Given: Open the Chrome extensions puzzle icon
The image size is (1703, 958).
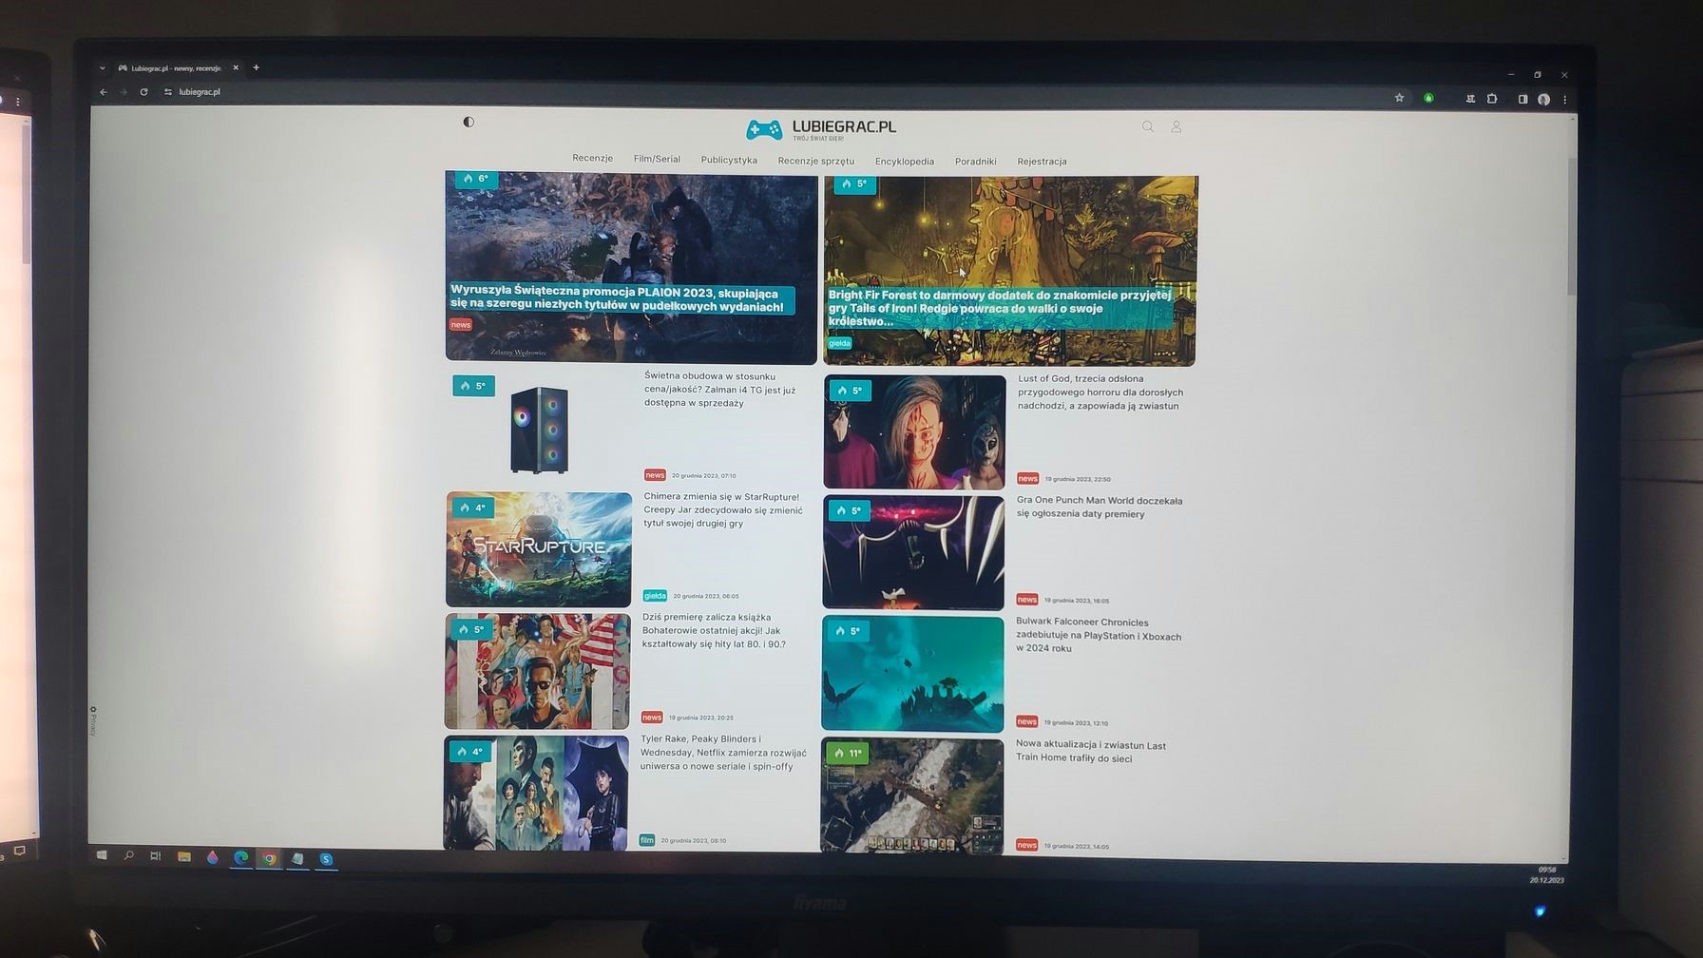Looking at the screenshot, I should pyautogui.click(x=1492, y=99).
